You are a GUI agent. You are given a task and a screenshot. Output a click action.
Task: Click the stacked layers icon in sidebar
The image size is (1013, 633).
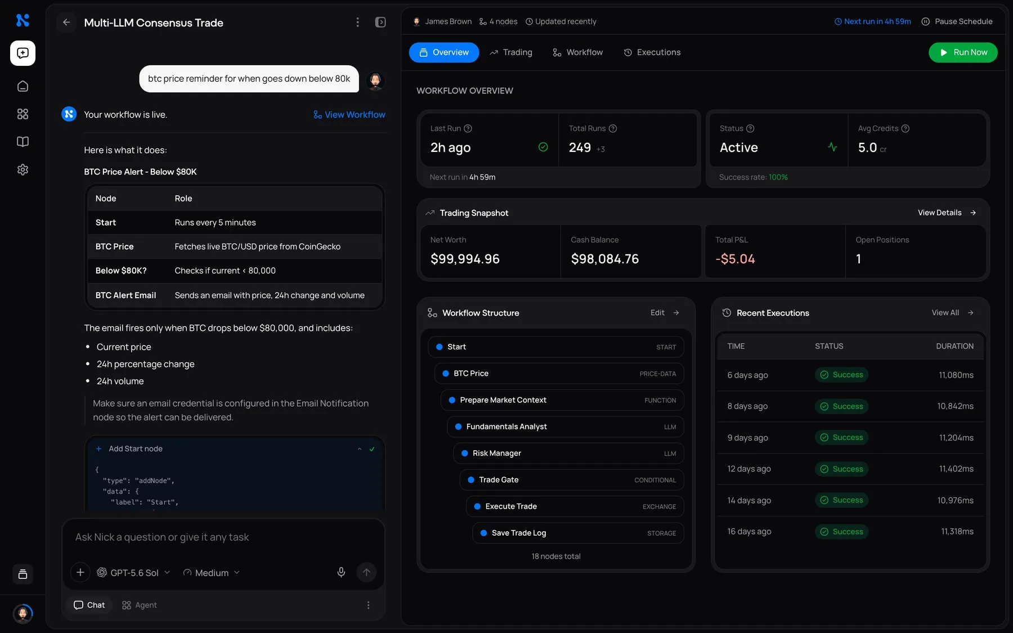point(23,574)
